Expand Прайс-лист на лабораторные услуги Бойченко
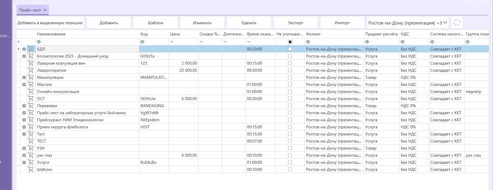 pos(24,113)
